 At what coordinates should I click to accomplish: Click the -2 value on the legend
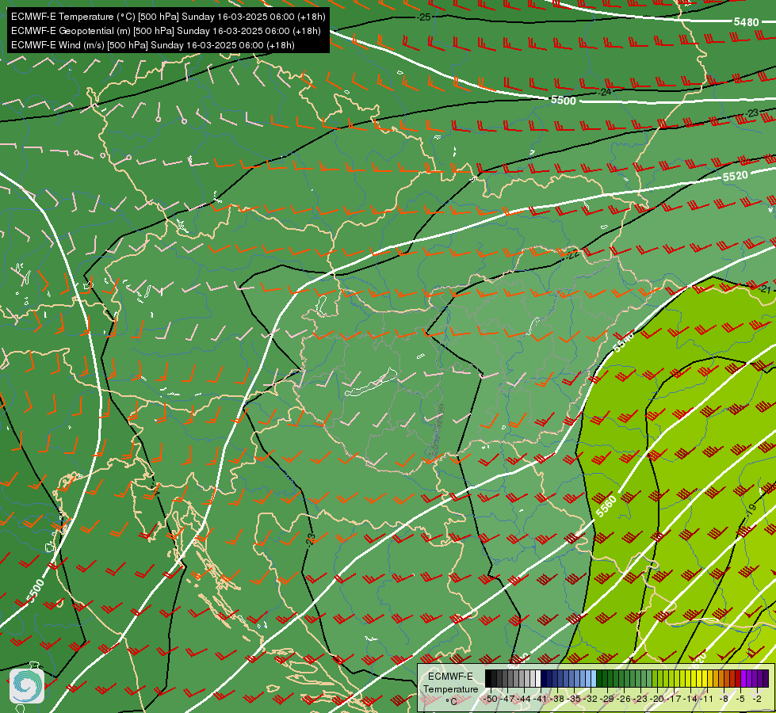coord(757,699)
